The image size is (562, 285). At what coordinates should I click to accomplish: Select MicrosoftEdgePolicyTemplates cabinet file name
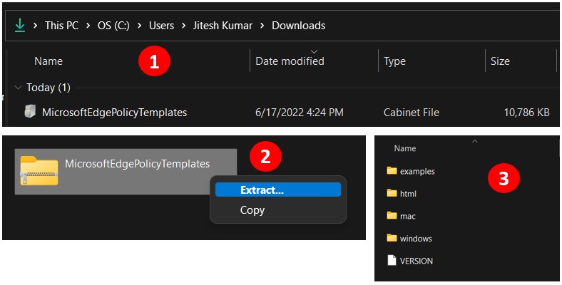coord(114,113)
